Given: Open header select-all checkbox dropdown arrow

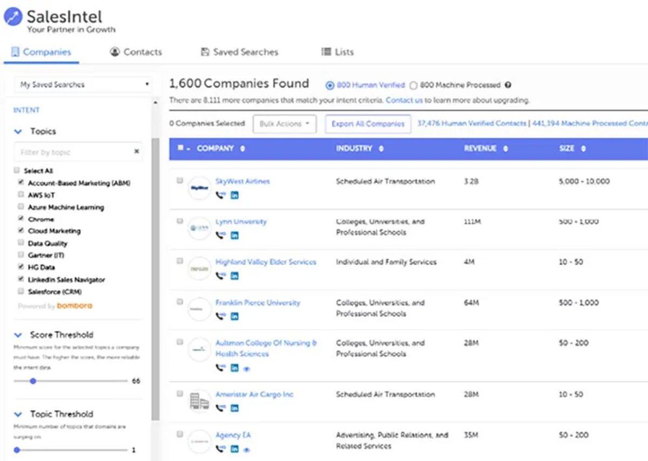Looking at the screenshot, I should tap(188, 149).
